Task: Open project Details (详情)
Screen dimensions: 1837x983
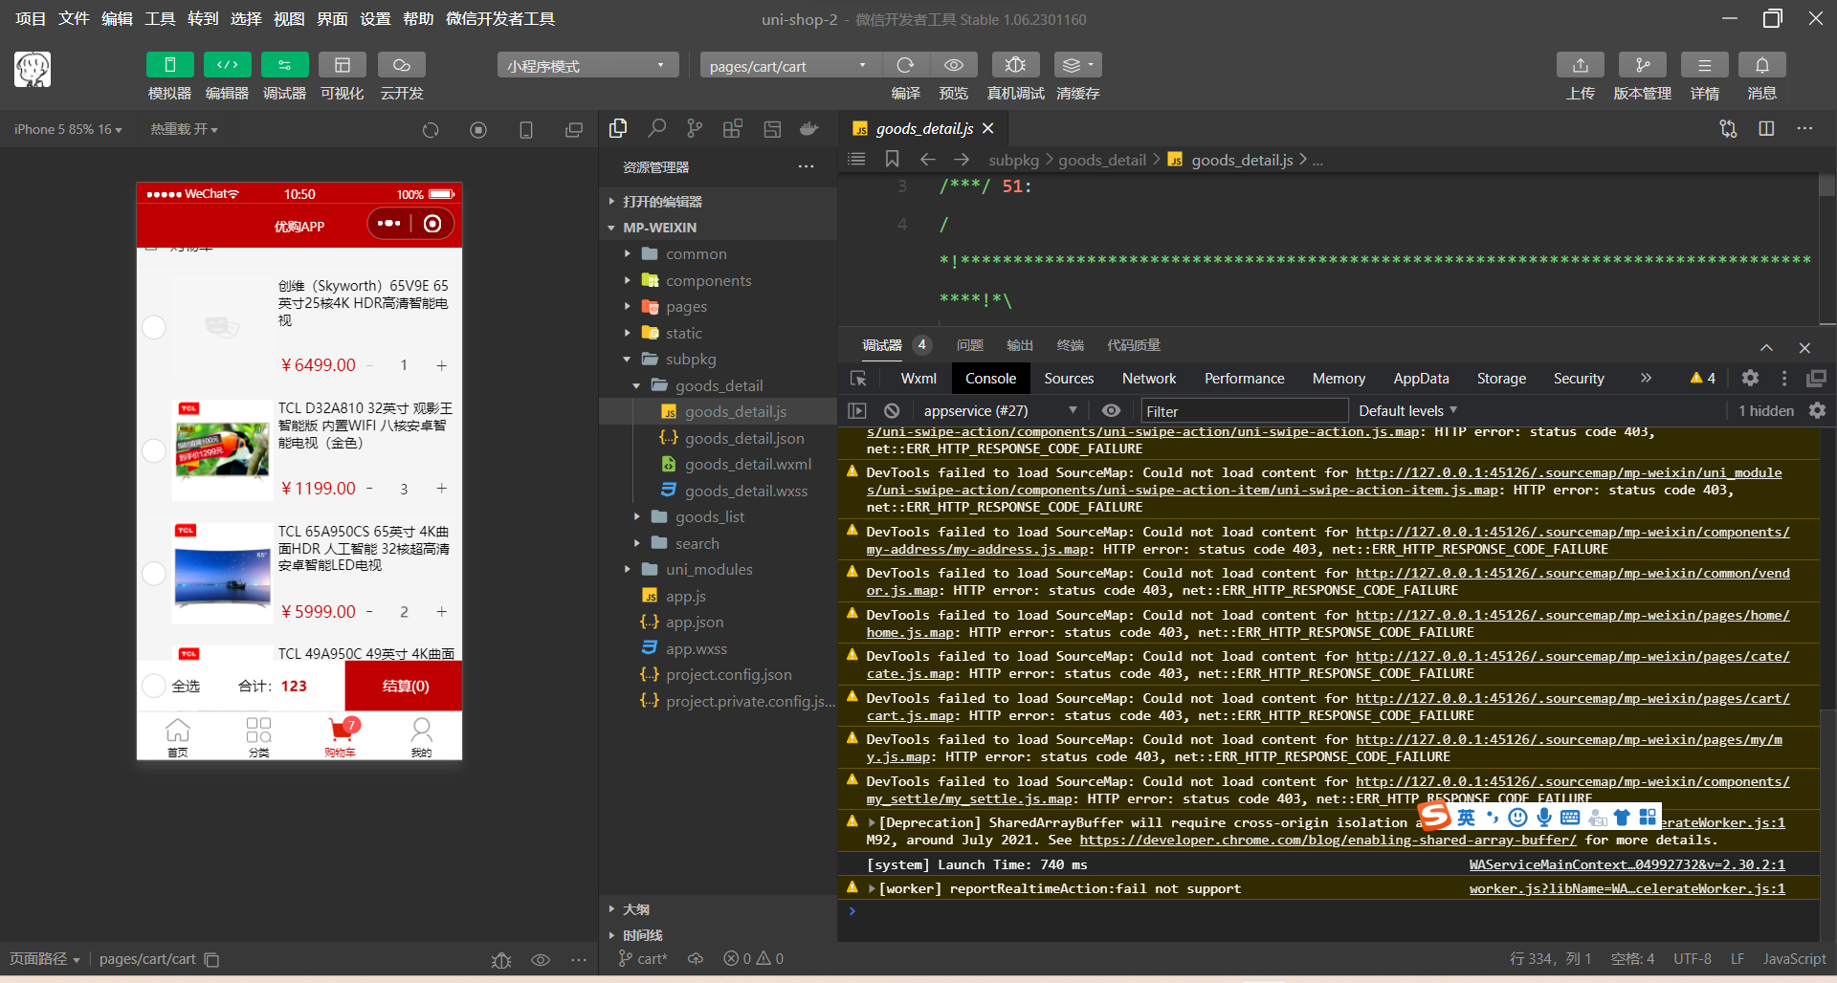Action: pyautogui.click(x=1704, y=65)
